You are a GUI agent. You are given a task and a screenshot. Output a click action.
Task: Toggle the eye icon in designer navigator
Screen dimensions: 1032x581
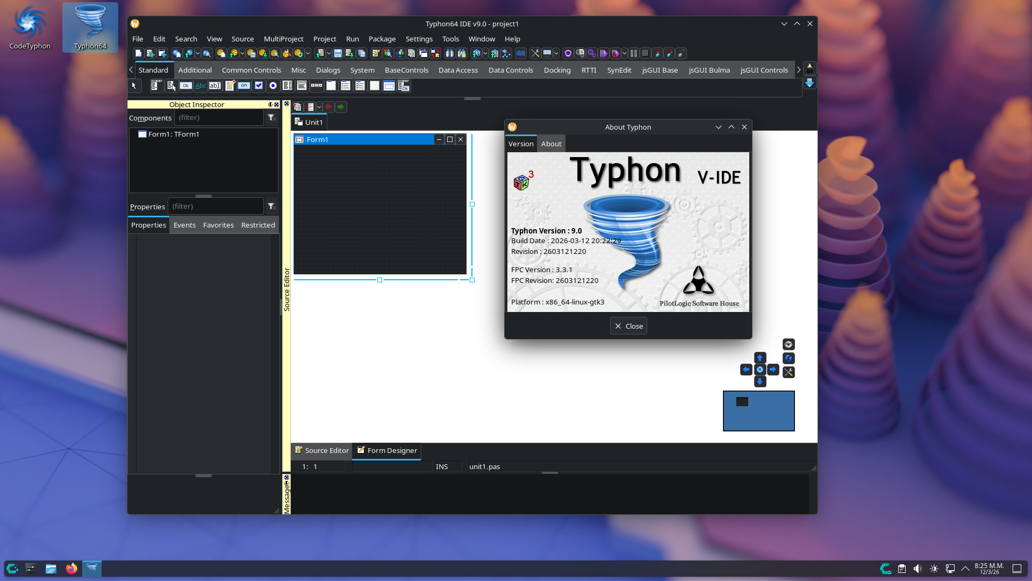pos(789,344)
